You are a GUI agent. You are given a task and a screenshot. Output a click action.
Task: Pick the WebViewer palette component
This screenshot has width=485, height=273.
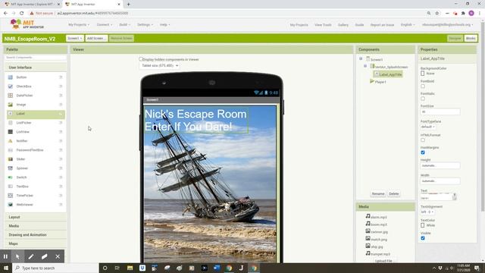36,205
